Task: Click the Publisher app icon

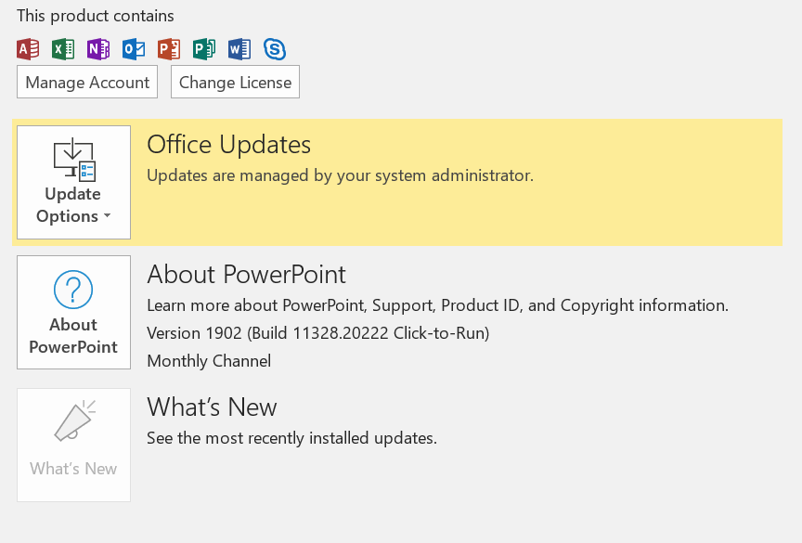Action: point(204,49)
